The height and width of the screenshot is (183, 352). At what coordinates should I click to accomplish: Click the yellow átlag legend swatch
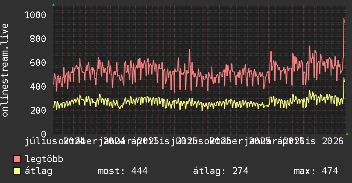pos(17,171)
